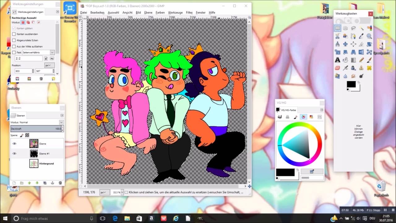Select the Scissors Select tool
The image size is (396, 223).
coord(338,36)
